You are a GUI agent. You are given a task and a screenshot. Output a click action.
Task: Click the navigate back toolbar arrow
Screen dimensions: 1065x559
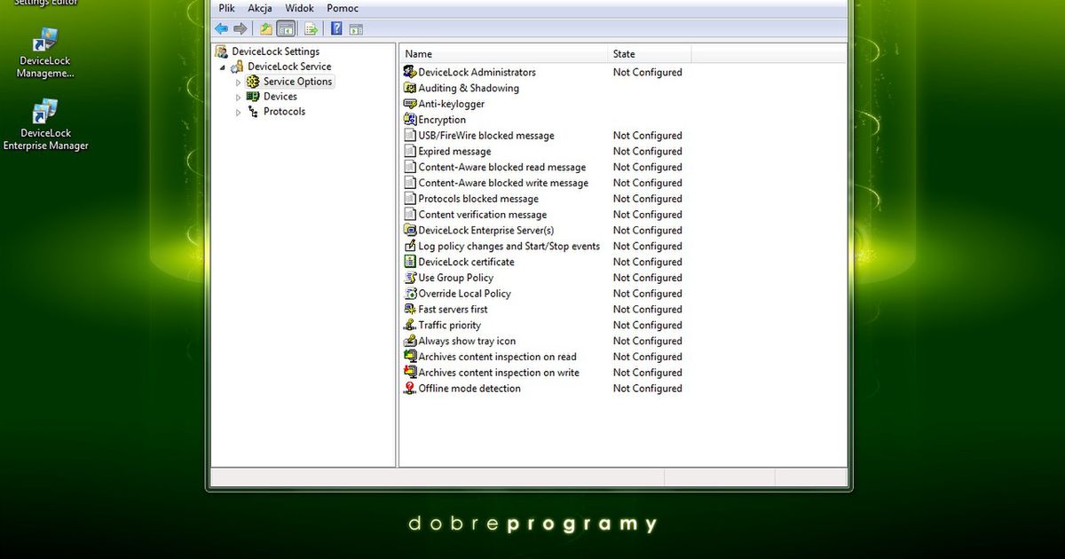pyautogui.click(x=220, y=28)
